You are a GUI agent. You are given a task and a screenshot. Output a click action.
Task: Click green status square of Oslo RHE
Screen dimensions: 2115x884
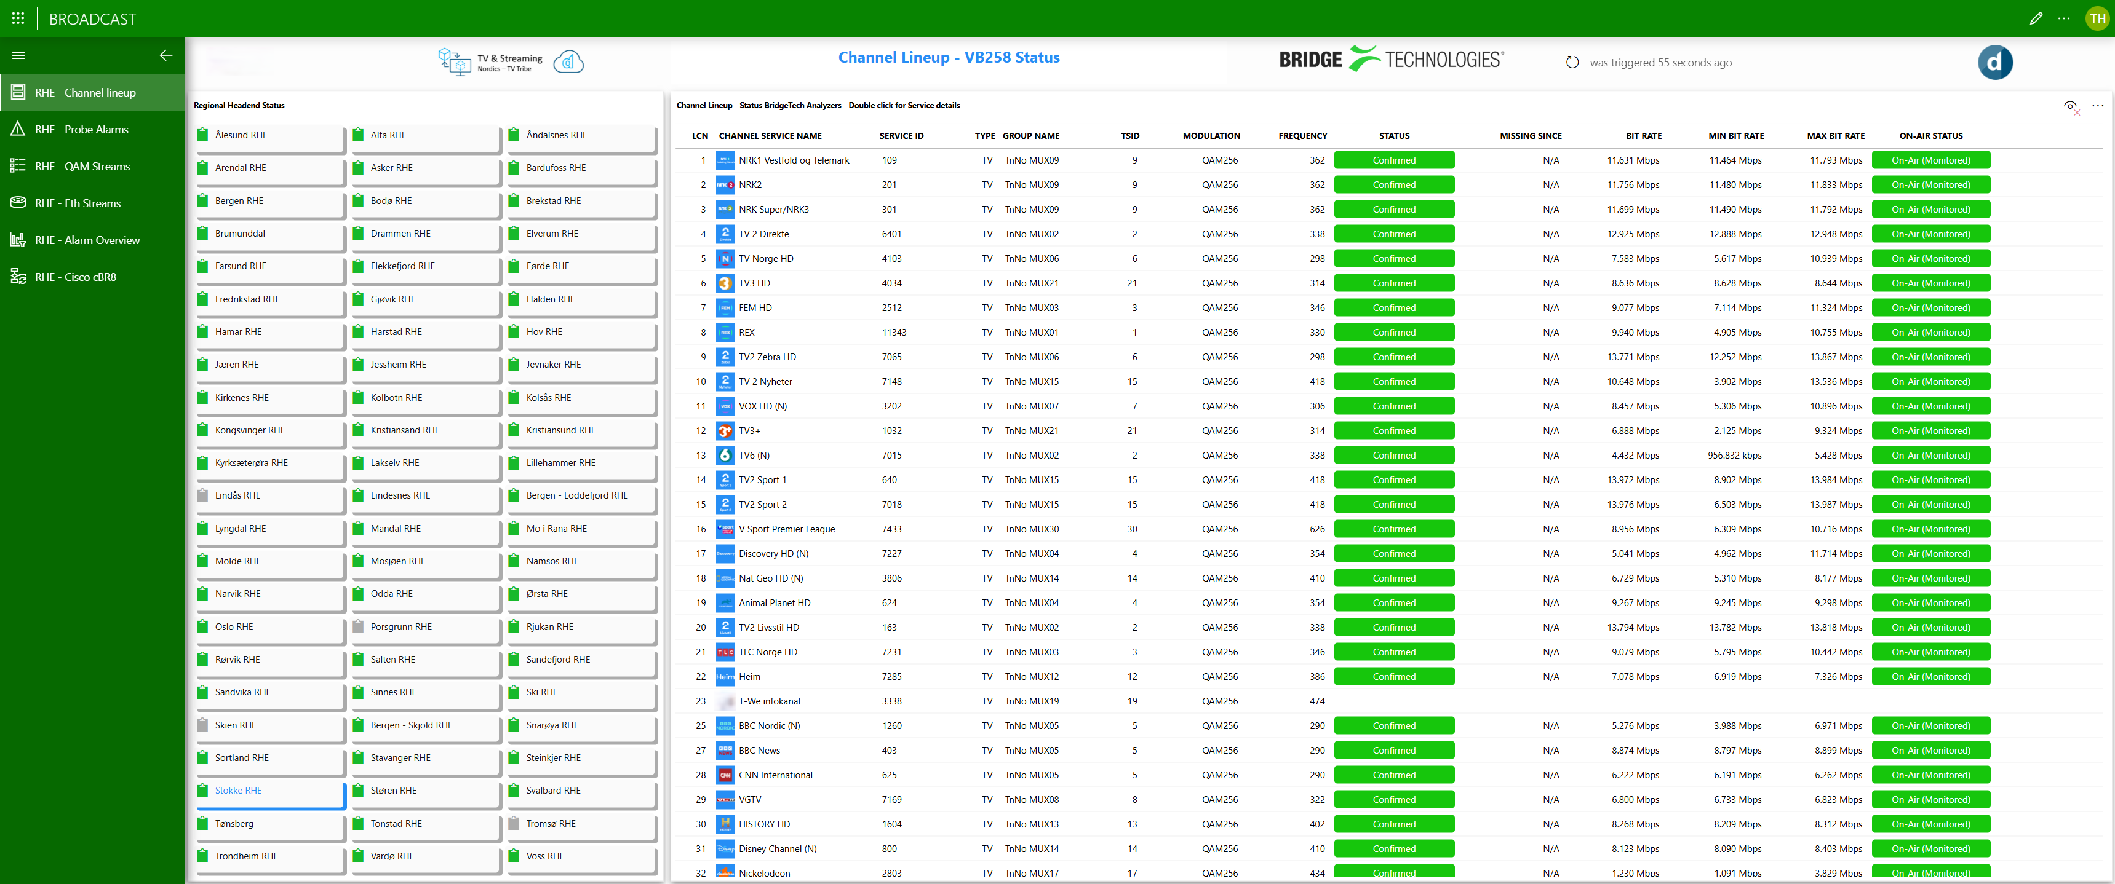click(203, 627)
